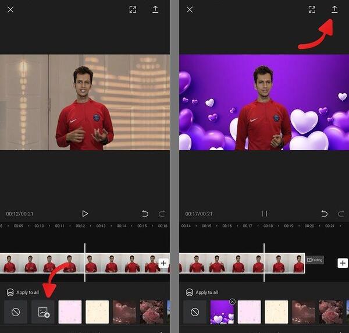Redo action in right screen

point(341,214)
